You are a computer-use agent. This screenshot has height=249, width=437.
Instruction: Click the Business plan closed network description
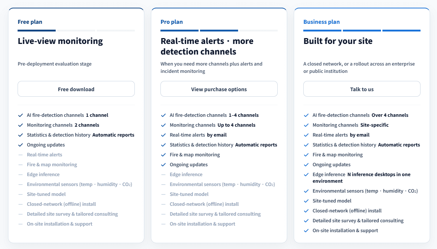pos(359,67)
